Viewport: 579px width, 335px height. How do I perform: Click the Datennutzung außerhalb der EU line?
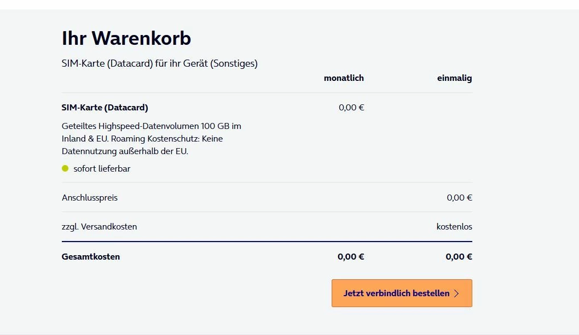pos(125,151)
